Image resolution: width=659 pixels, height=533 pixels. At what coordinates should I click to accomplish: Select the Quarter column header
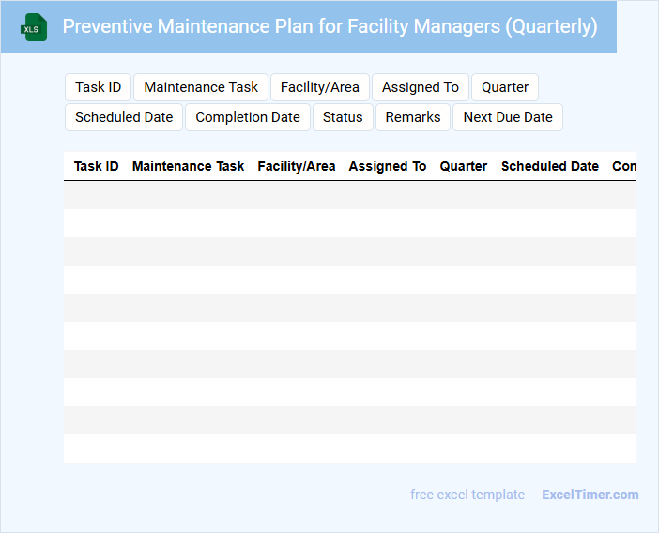coord(464,166)
